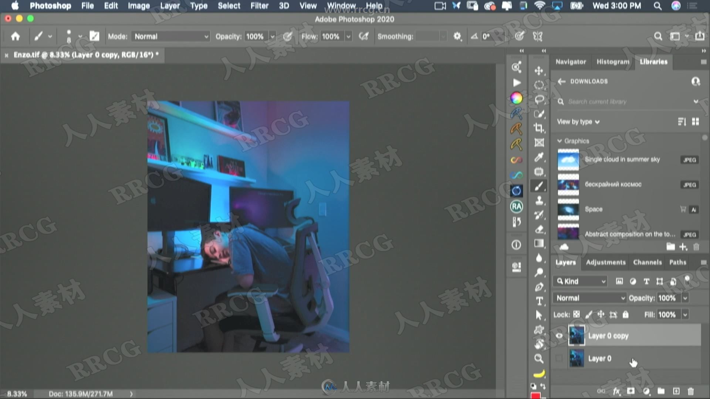Switch to the Adjustments tab
The width and height of the screenshot is (710, 399).
pos(606,262)
